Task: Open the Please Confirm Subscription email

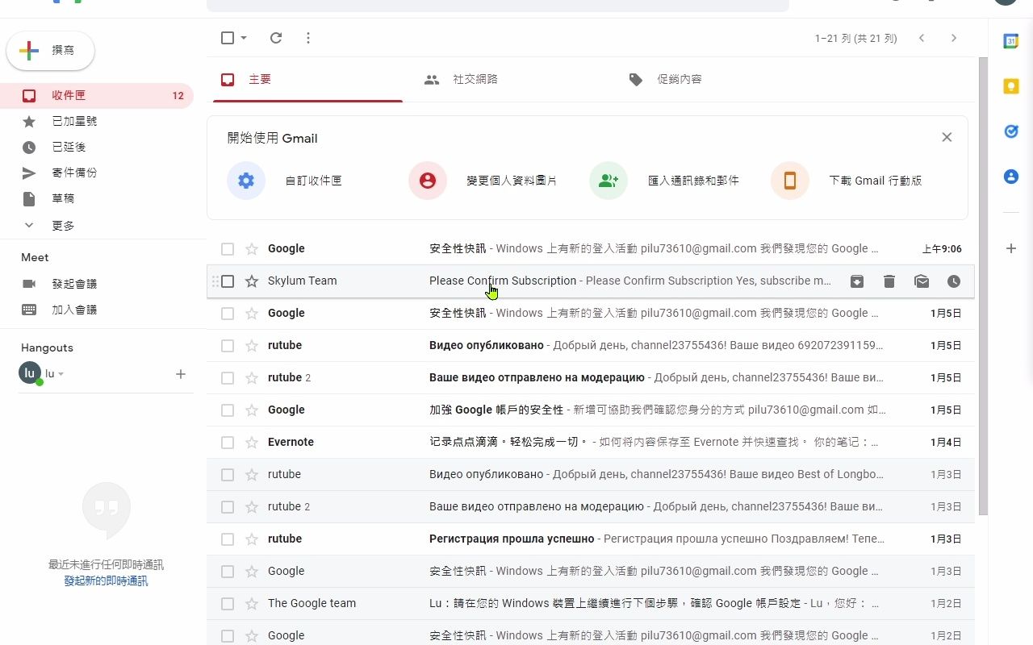Action: 590,281
